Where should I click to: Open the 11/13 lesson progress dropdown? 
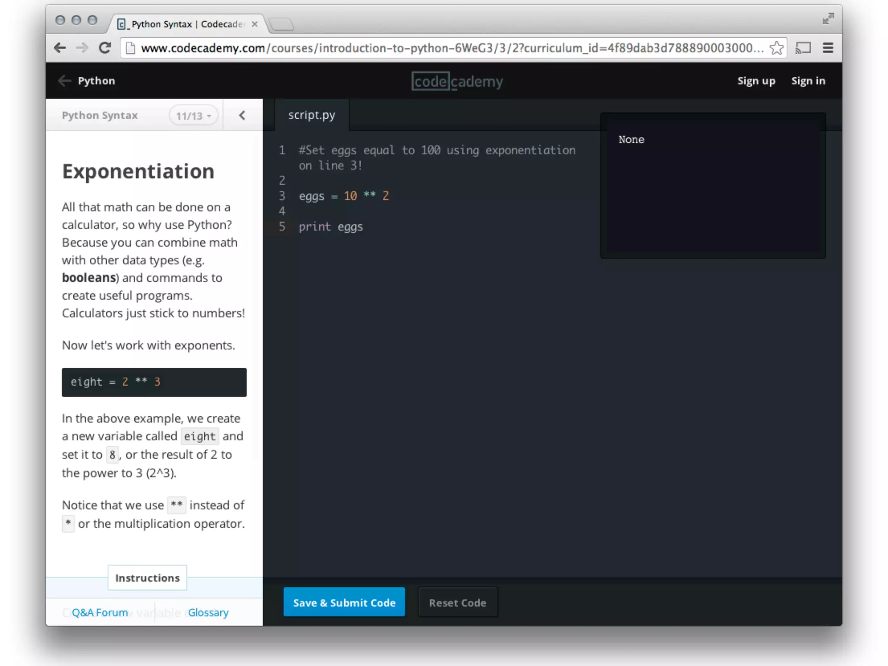point(193,116)
